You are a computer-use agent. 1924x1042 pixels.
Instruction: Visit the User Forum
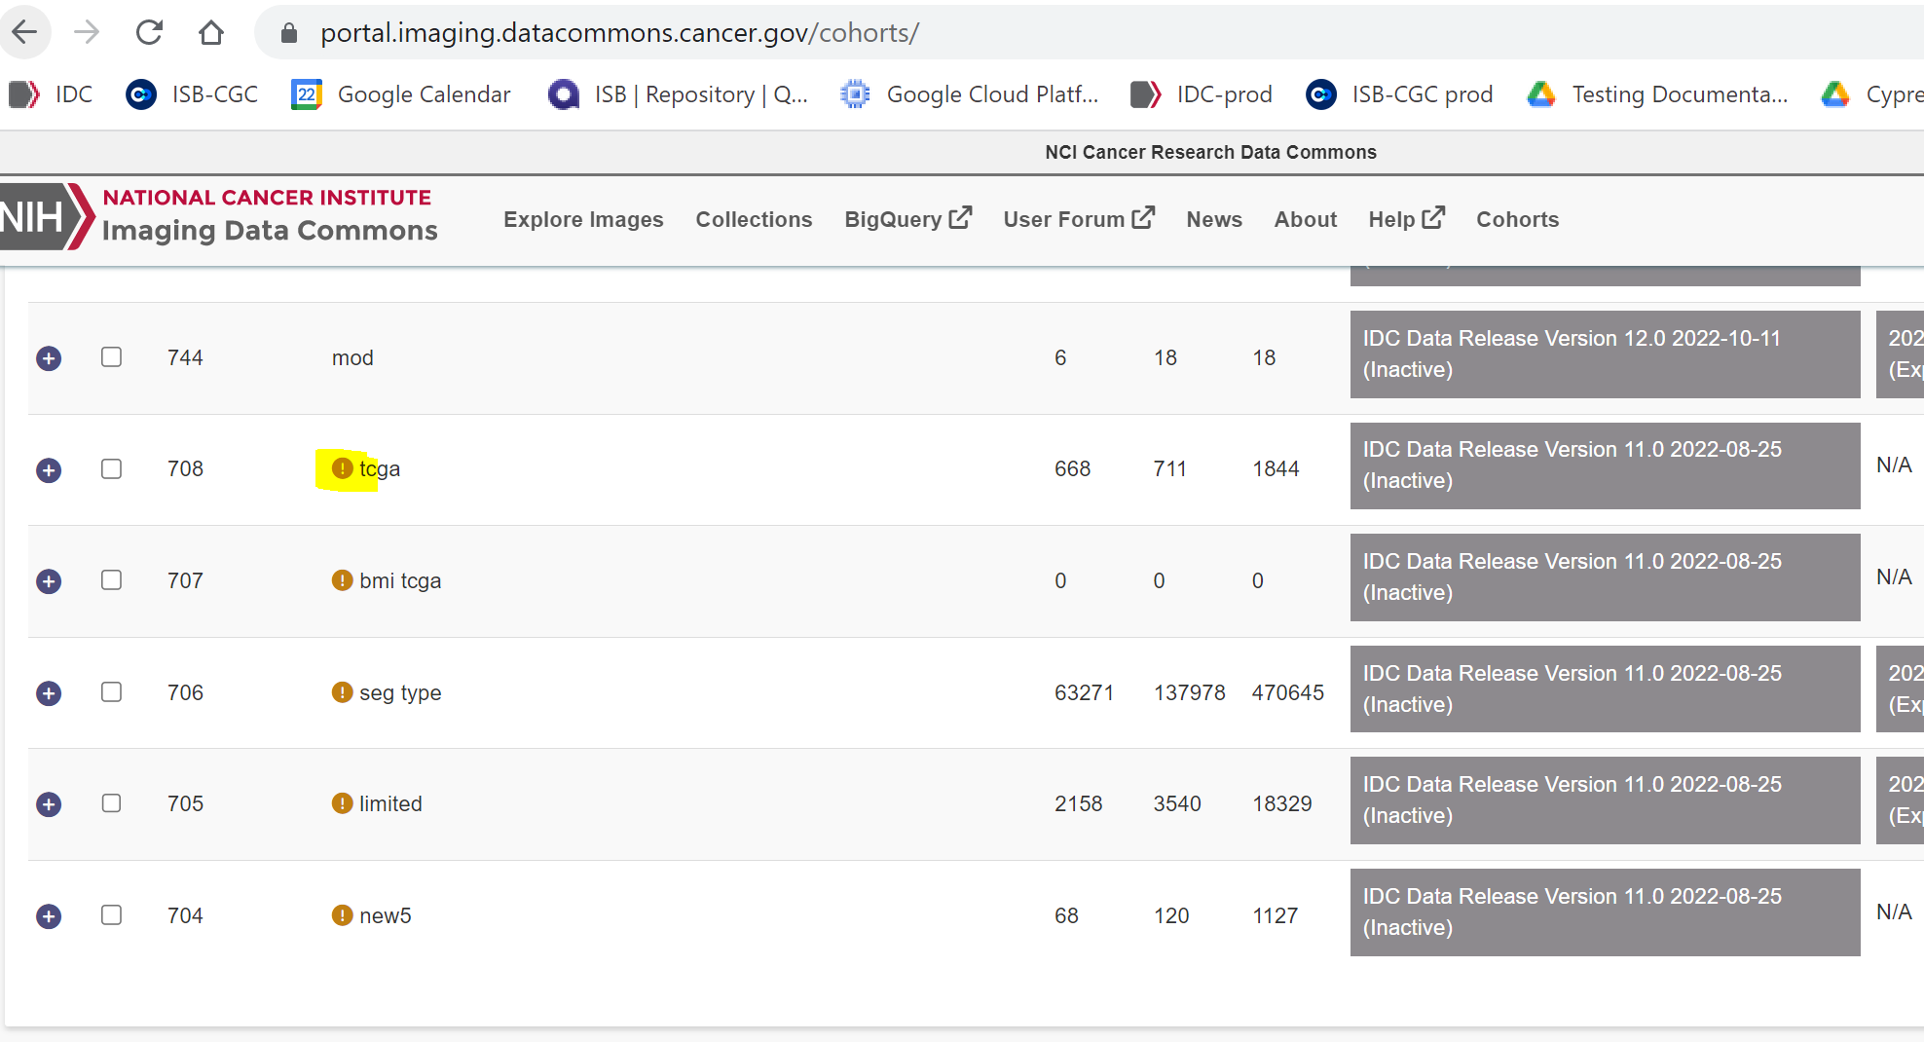[1078, 219]
